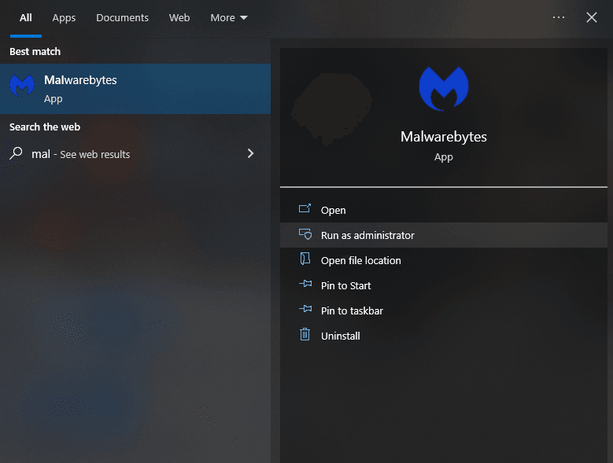Click the Malwarebytes title text in preview pane
The height and width of the screenshot is (463, 613).
443,137
